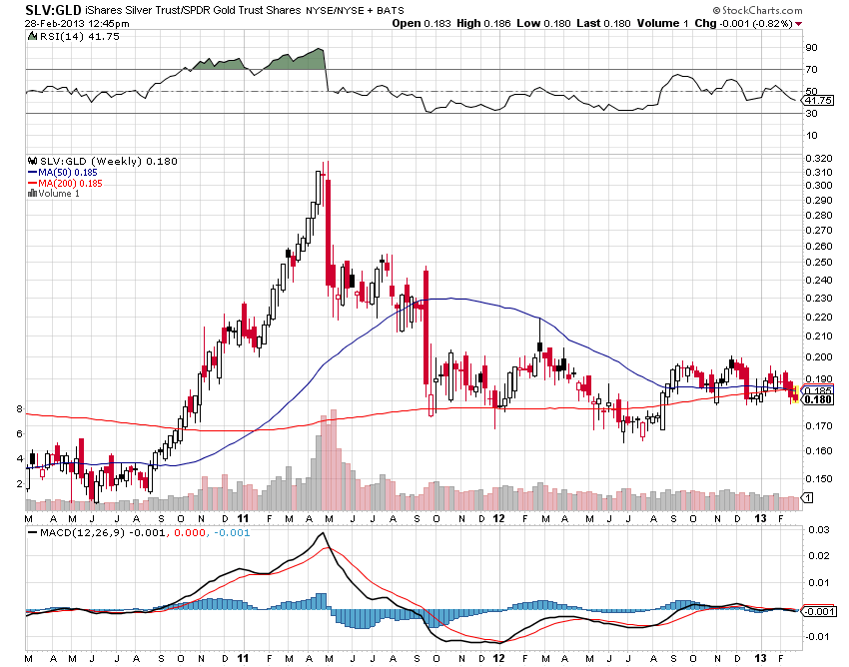849x667 pixels.
Task: Click the 8 label on the volume scale
Action: coord(20,408)
